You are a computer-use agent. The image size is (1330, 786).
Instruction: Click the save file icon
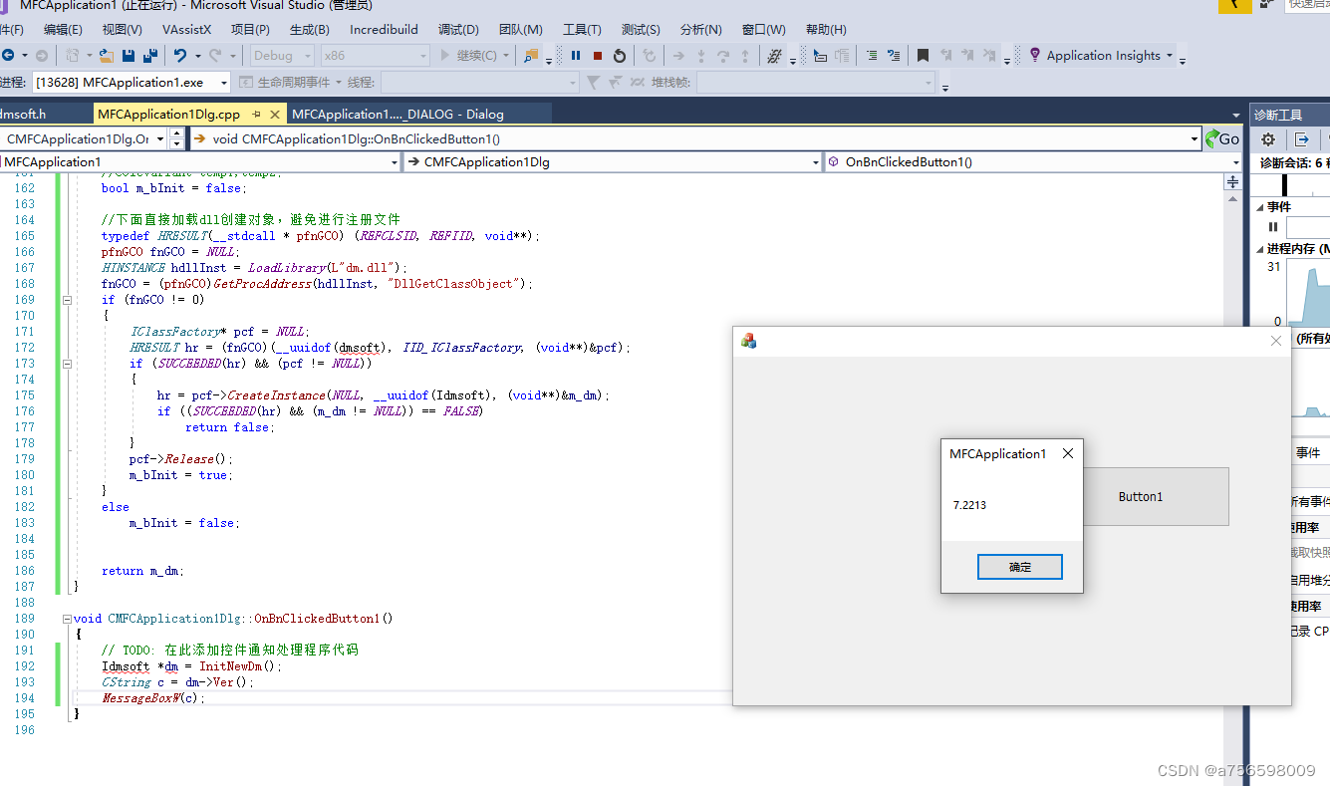[x=129, y=56]
